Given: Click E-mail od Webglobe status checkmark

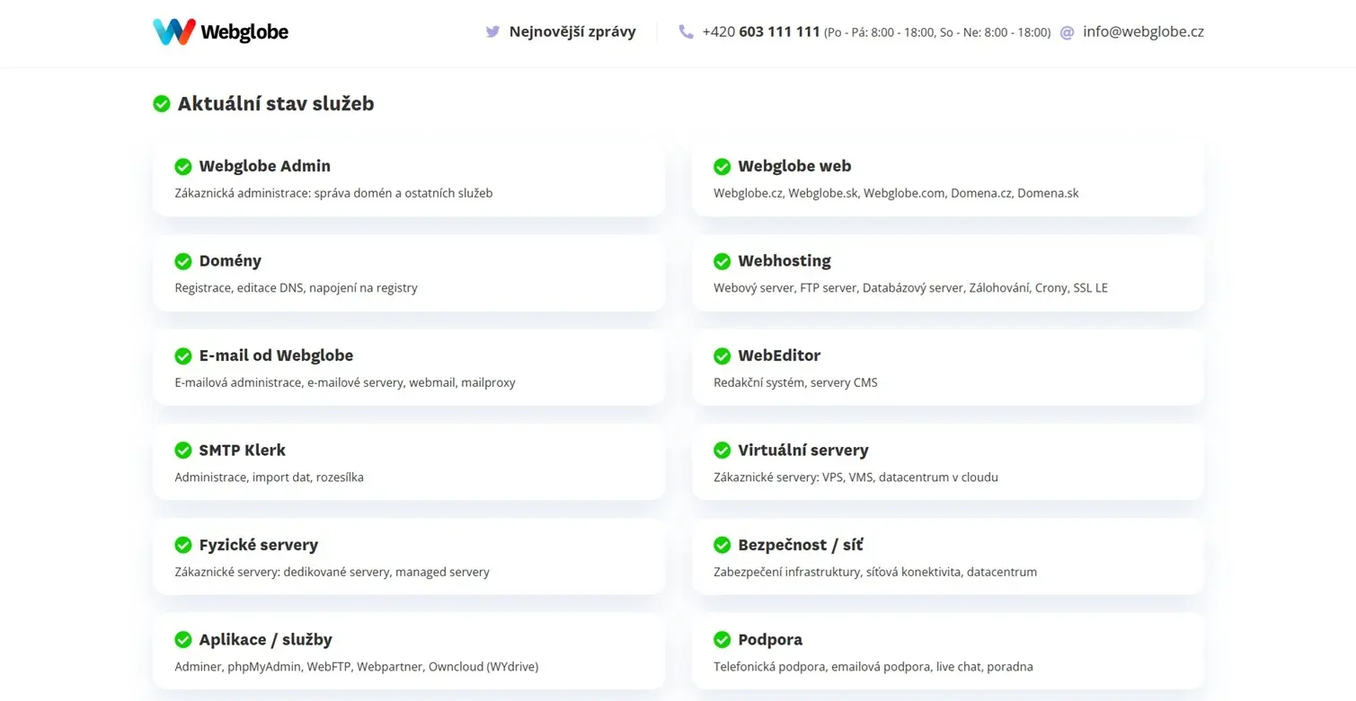Looking at the screenshot, I should pyautogui.click(x=183, y=355).
